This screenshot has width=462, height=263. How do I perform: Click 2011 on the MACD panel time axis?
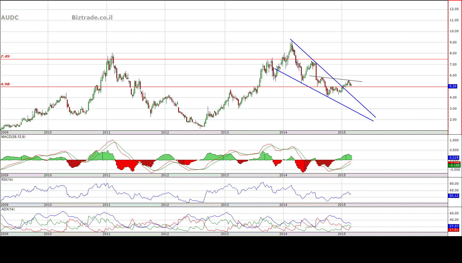(107, 175)
